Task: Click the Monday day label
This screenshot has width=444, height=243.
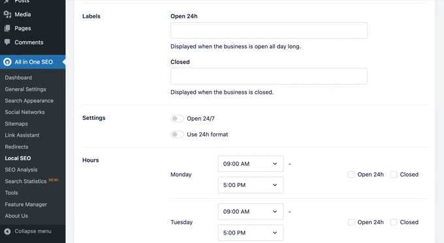Action: click(x=181, y=175)
